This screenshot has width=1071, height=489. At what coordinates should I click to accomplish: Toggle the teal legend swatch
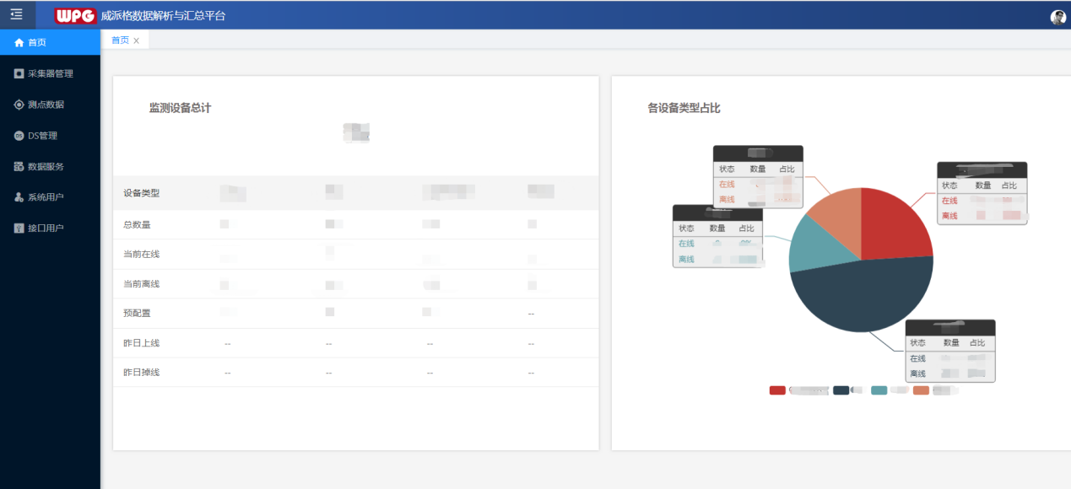[x=879, y=390]
